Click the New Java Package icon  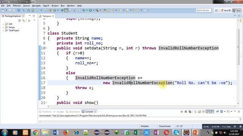50,10
